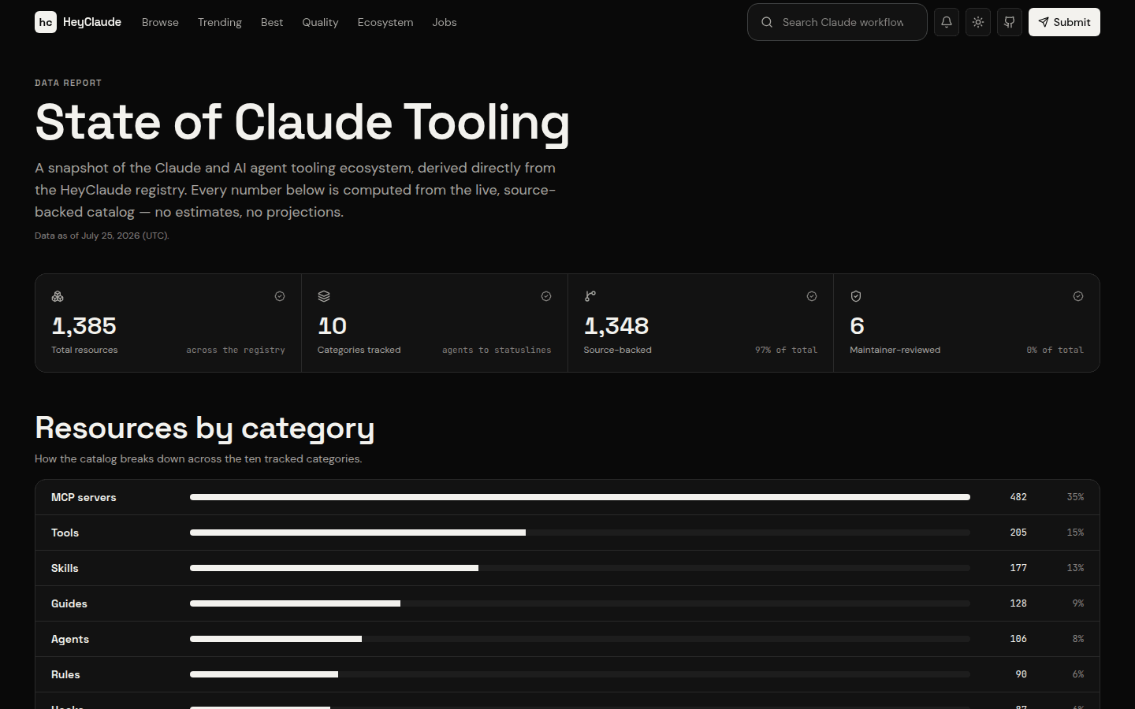Click the magnifier icon in search box
Screen dimensions: 1135x709
click(x=767, y=22)
